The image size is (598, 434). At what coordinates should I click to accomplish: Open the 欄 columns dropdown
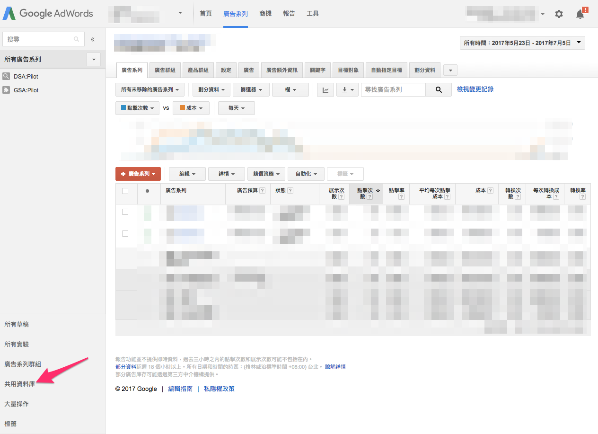[290, 89]
